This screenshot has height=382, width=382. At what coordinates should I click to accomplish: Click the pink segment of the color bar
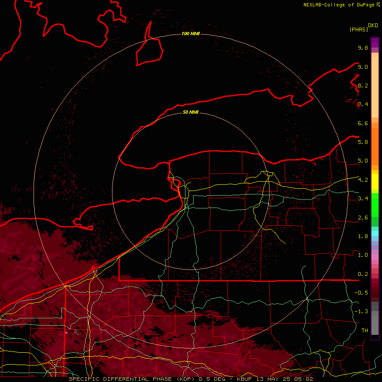click(375, 257)
